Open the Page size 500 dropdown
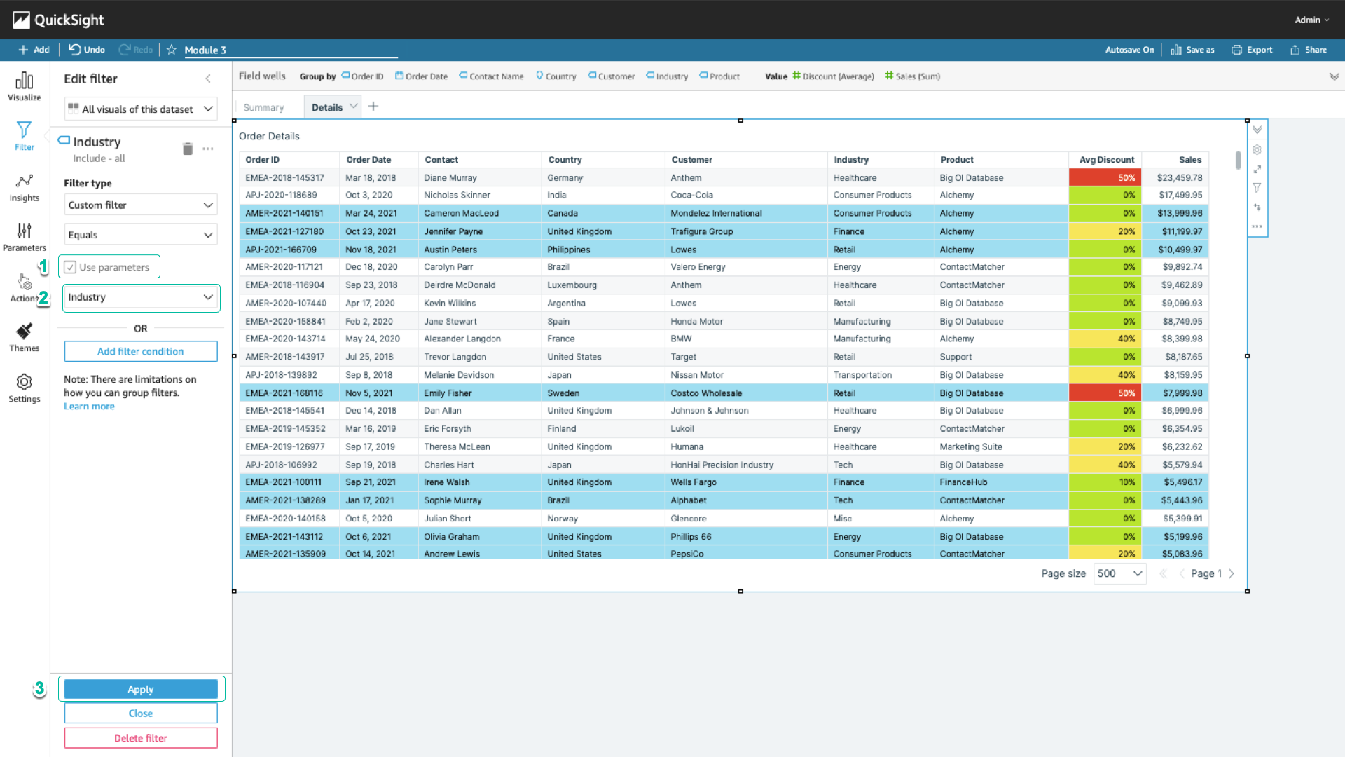The width and height of the screenshot is (1345, 757). click(x=1119, y=573)
